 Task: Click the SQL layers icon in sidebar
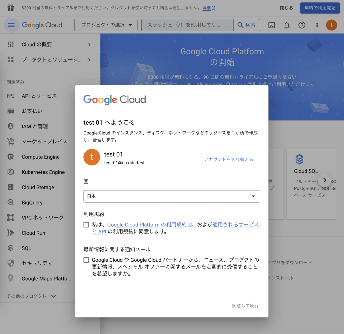[x=11, y=248]
